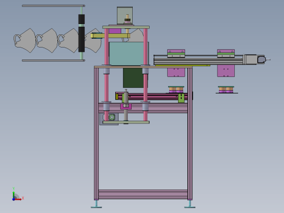Pick the second face mask from the left
The width and height of the screenshot is (284, 213).
47,40
